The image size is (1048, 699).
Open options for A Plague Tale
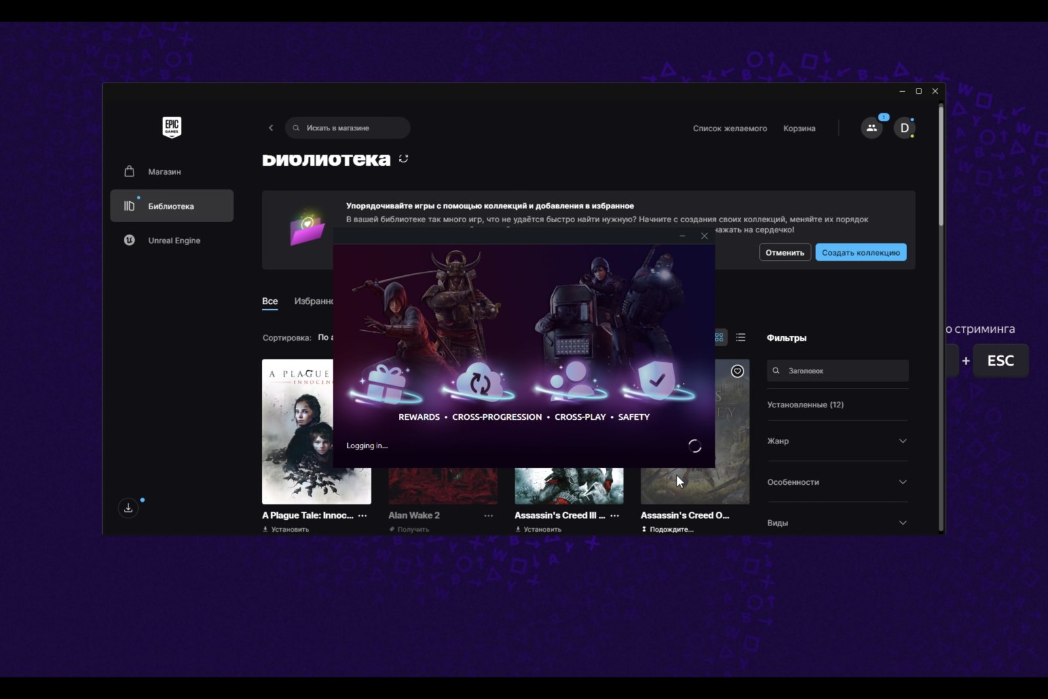362,516
